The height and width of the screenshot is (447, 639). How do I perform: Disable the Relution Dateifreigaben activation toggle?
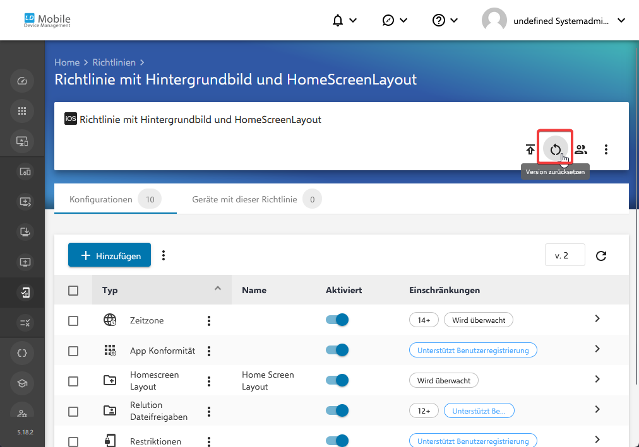(x=337, y=410)
